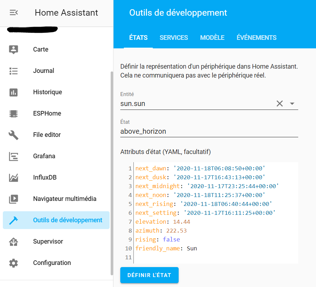Select Outils de développement in sidebar
The image size is (316, 287).
tap(67, 220)
